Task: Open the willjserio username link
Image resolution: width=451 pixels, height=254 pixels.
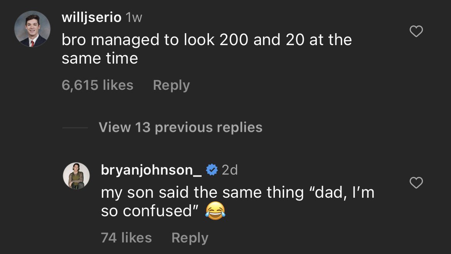Action: pos(91,17)
